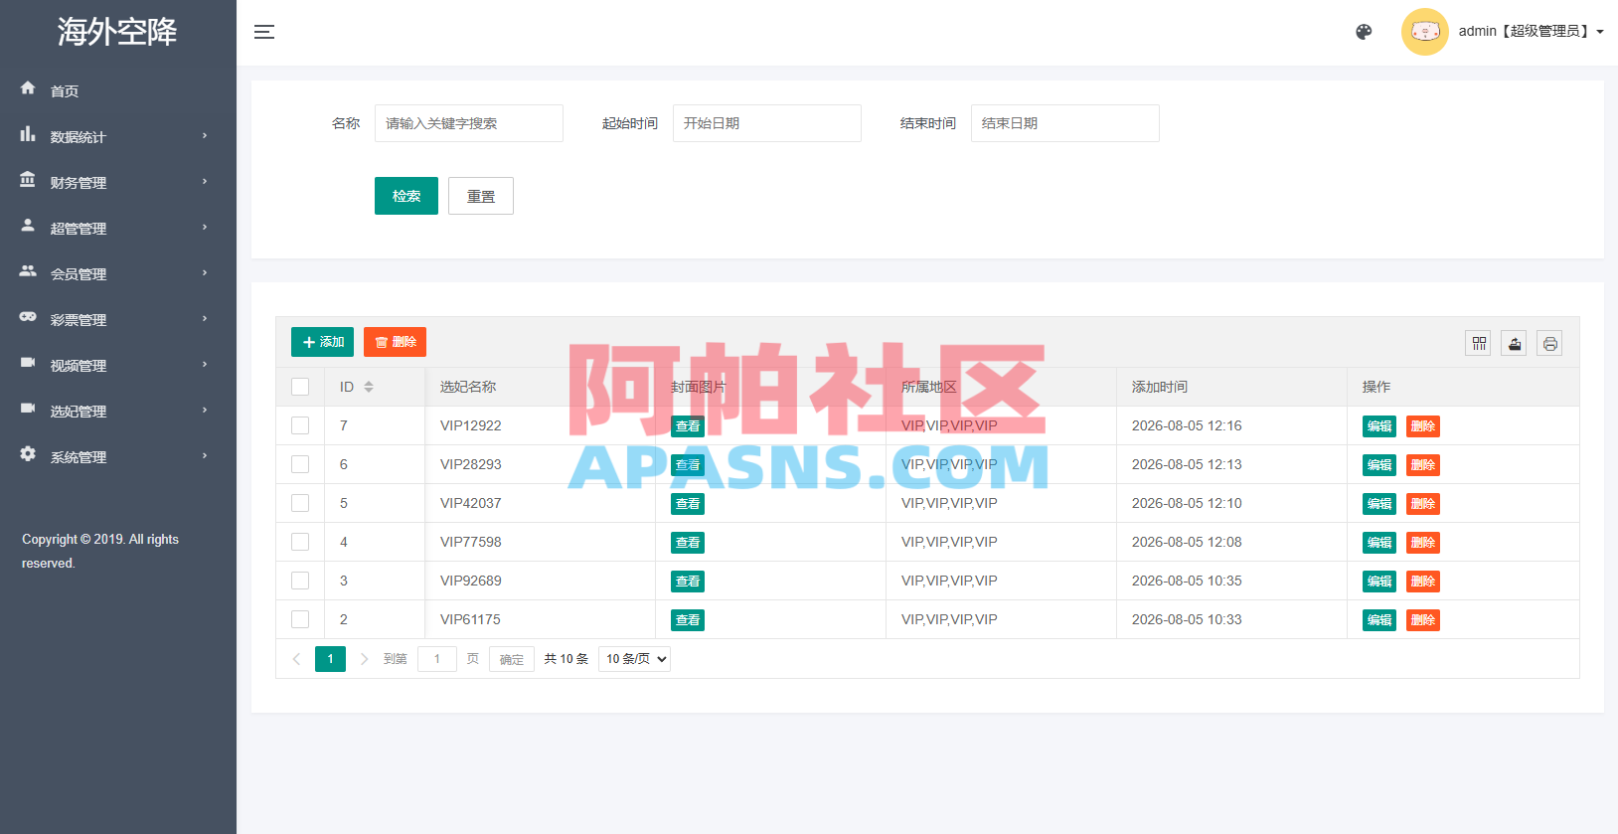Screen dimensions: 1618x834
Task: Click the gear icon for 系统管理
Action: point(28,454)
